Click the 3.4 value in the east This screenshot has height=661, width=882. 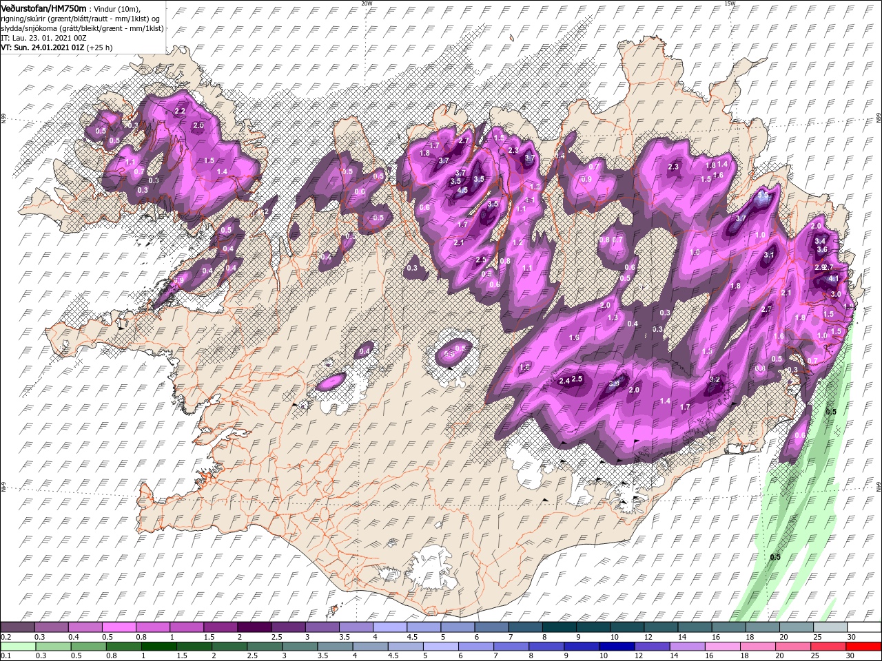pyautogui.click(x=820, y=241)
